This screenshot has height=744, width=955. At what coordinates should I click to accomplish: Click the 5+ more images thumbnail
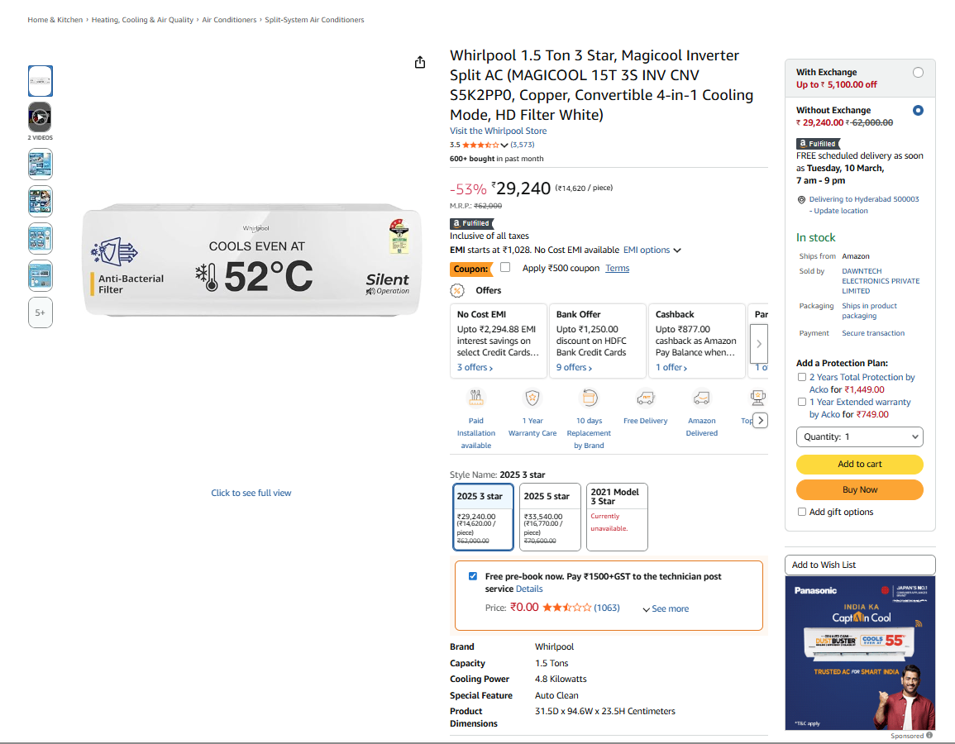point(41,312)
